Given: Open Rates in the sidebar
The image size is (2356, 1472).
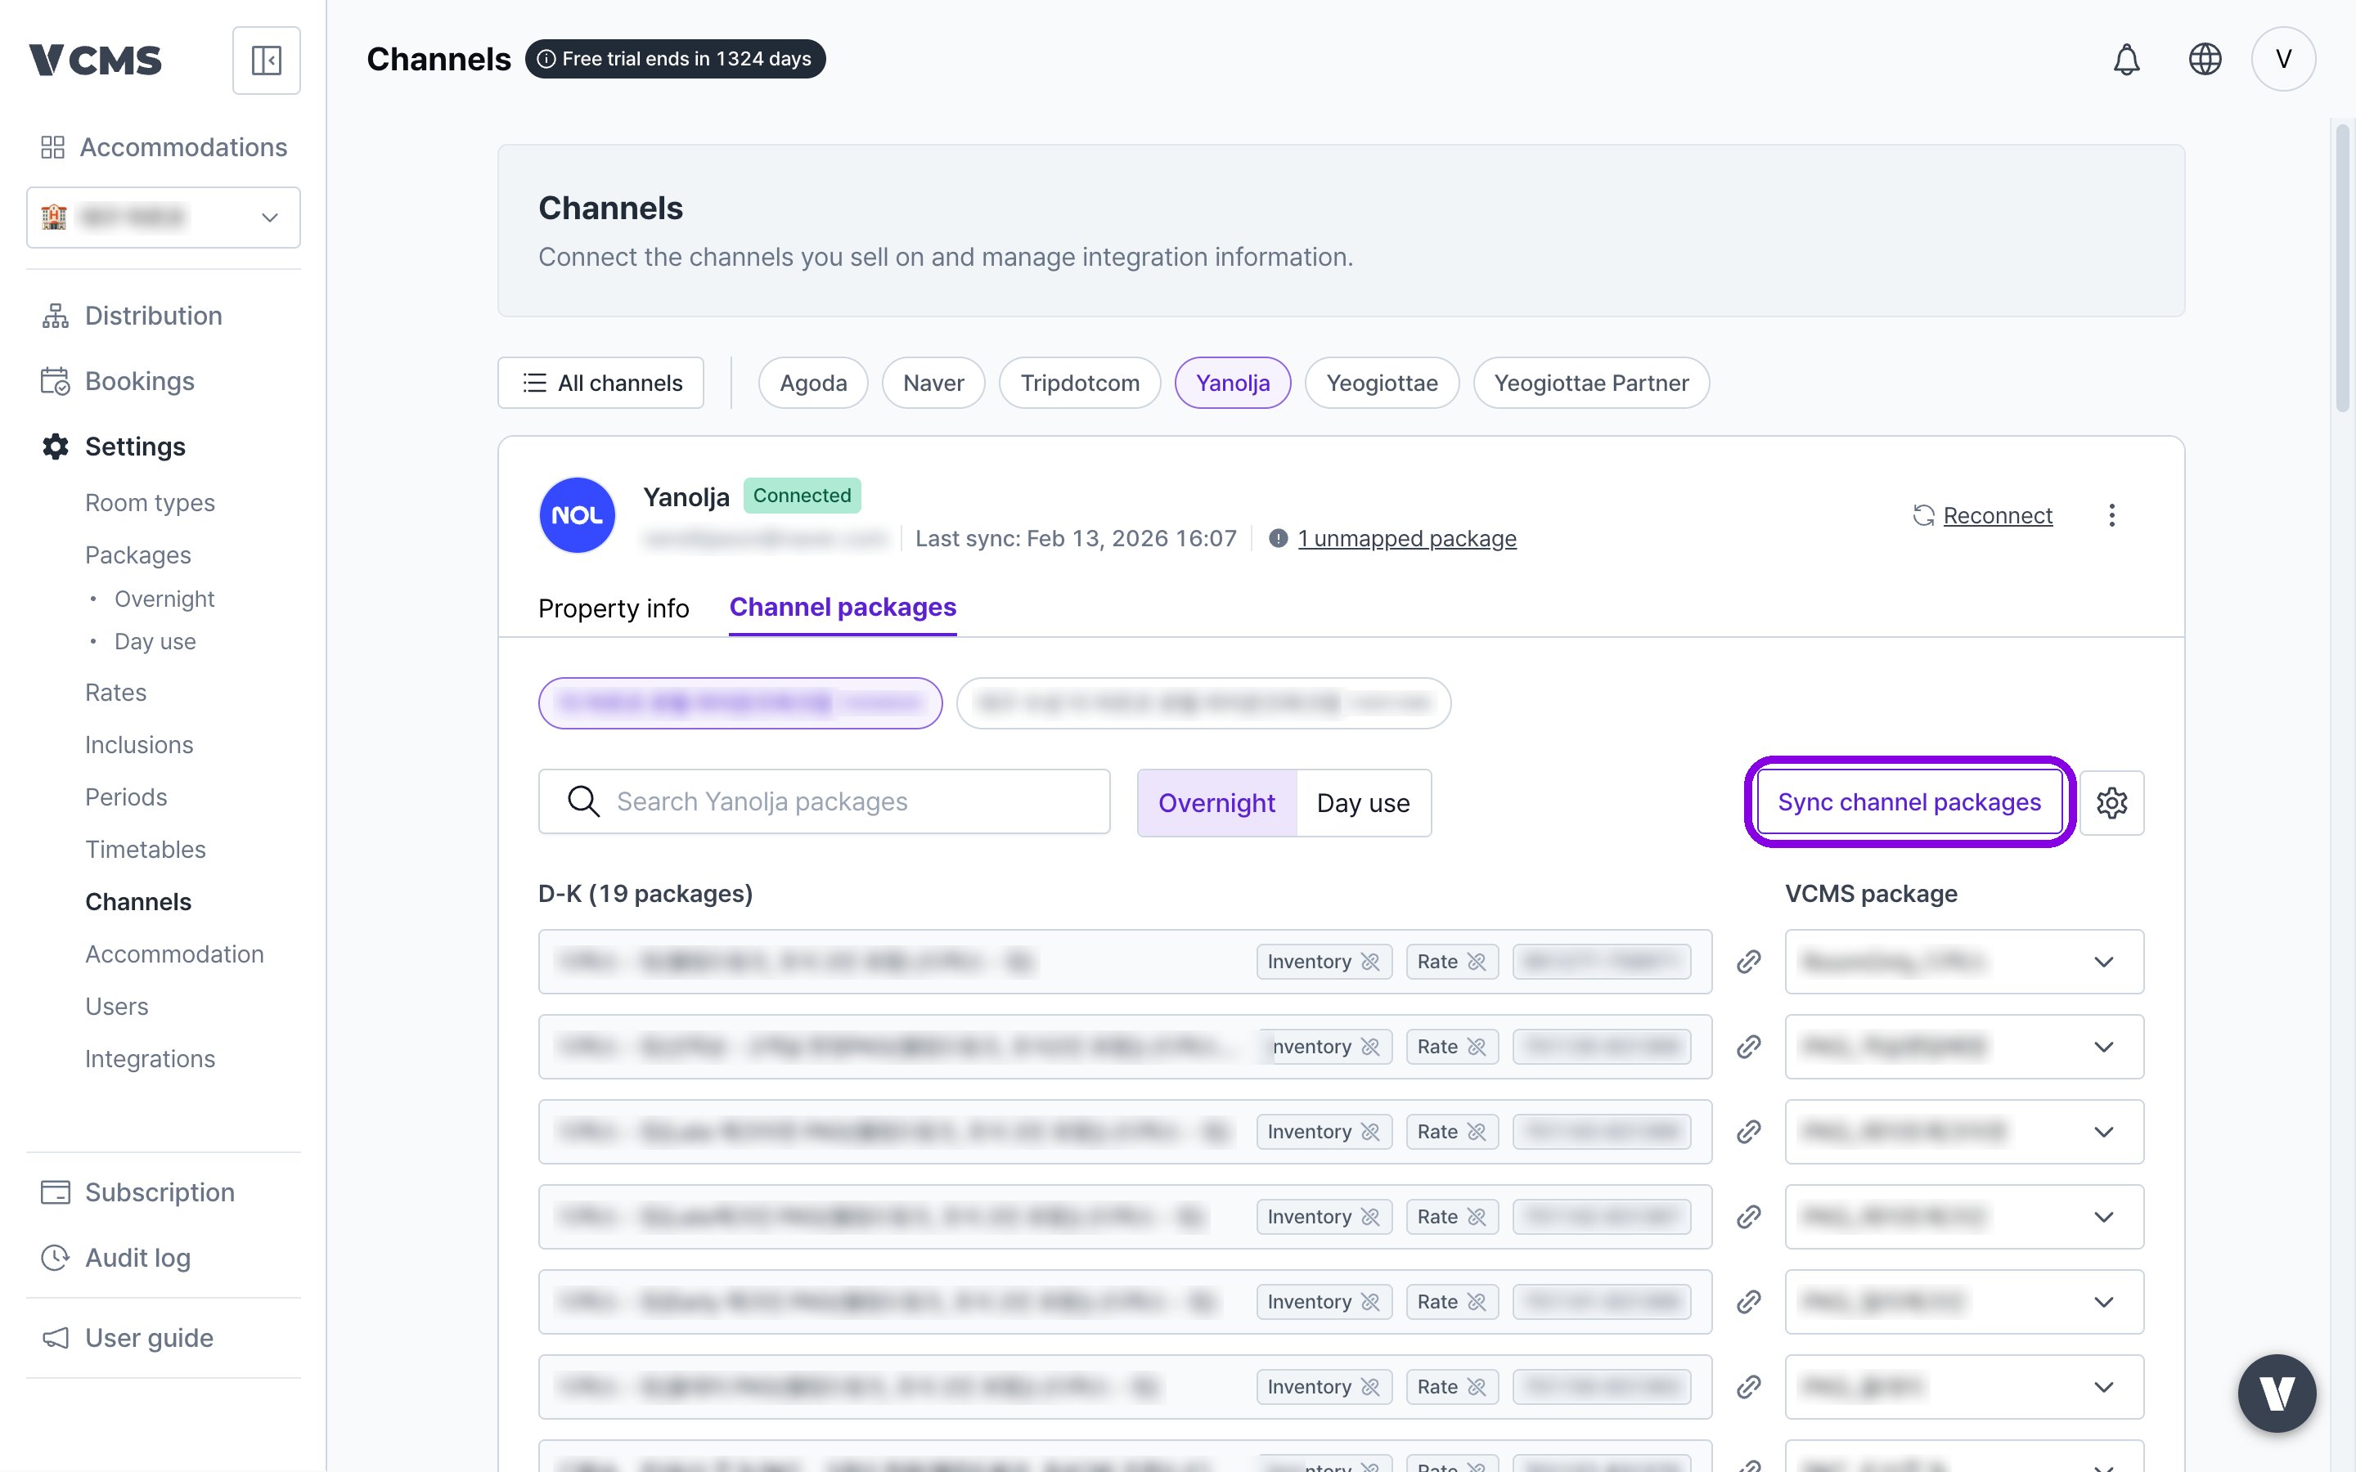Looking at the screenshot, I should (116, 692).
